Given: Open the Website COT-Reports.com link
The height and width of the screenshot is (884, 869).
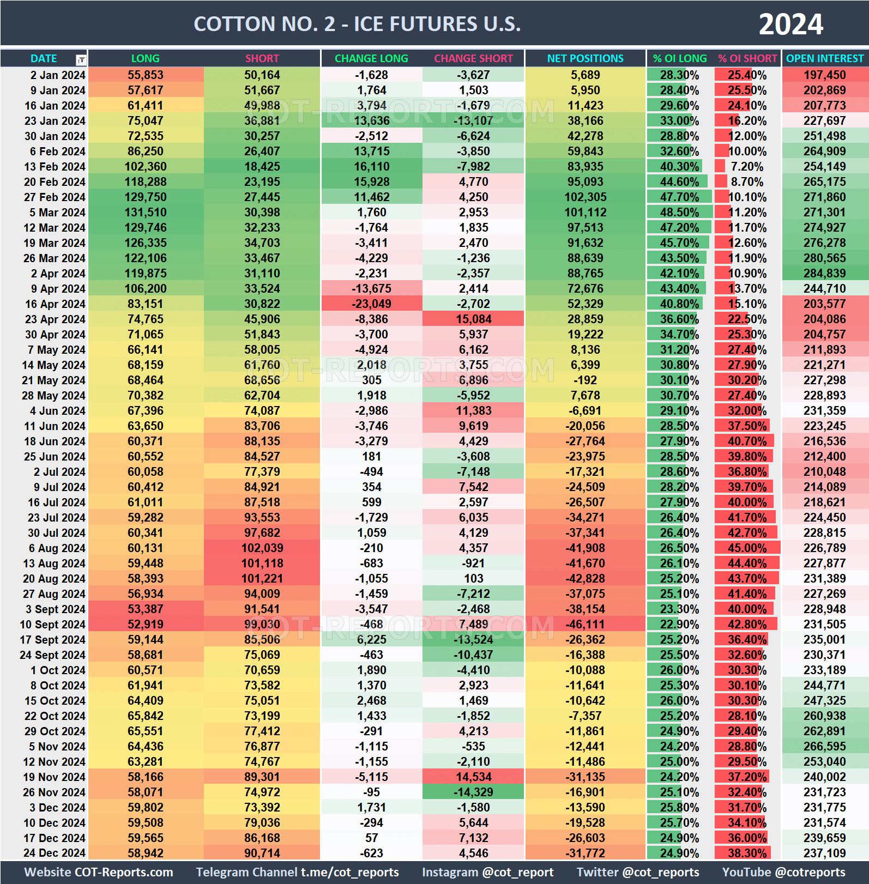Looking at the screenshot, I should 99,872.
